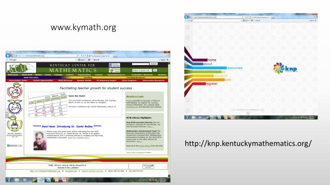This screenshot has height=185, width=330.
Task: Click 'research' on KNP ribbon menu
Action: (220, 76)
